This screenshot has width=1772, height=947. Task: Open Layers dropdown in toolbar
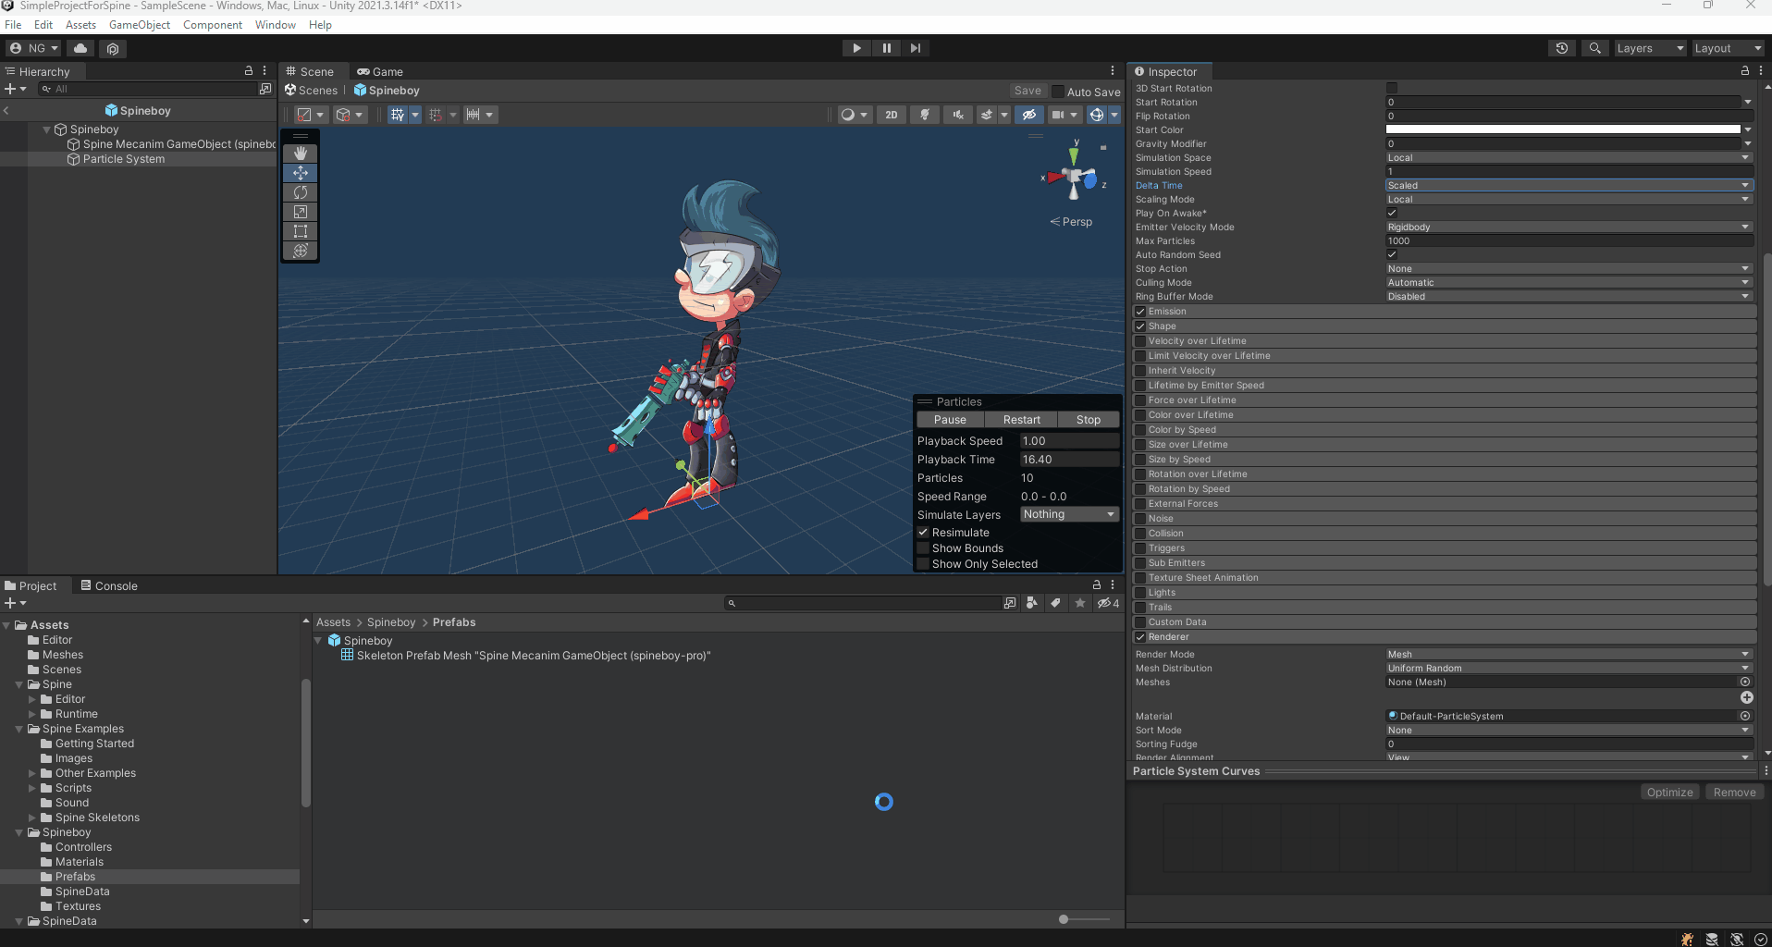point(1650,48)
